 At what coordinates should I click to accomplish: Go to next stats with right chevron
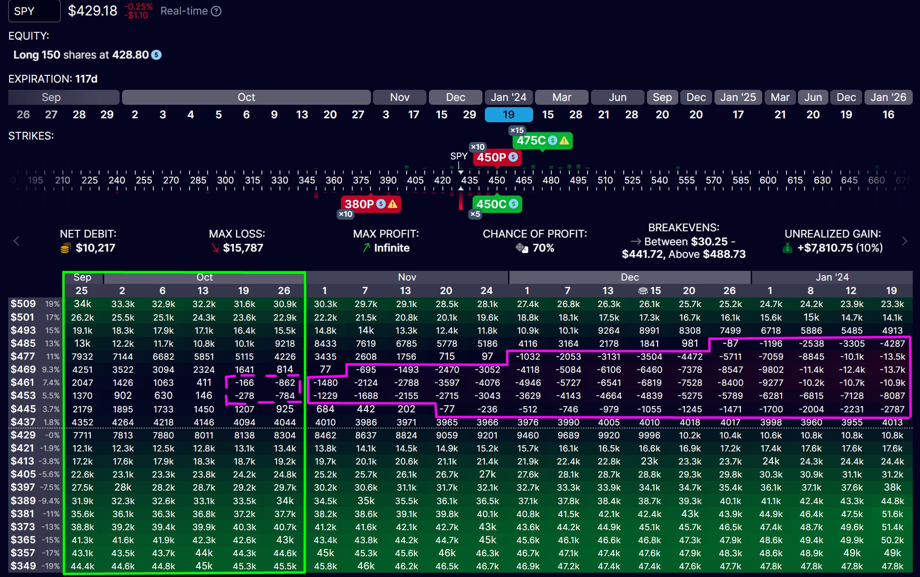pyautogui.click(x=905, y=240)
